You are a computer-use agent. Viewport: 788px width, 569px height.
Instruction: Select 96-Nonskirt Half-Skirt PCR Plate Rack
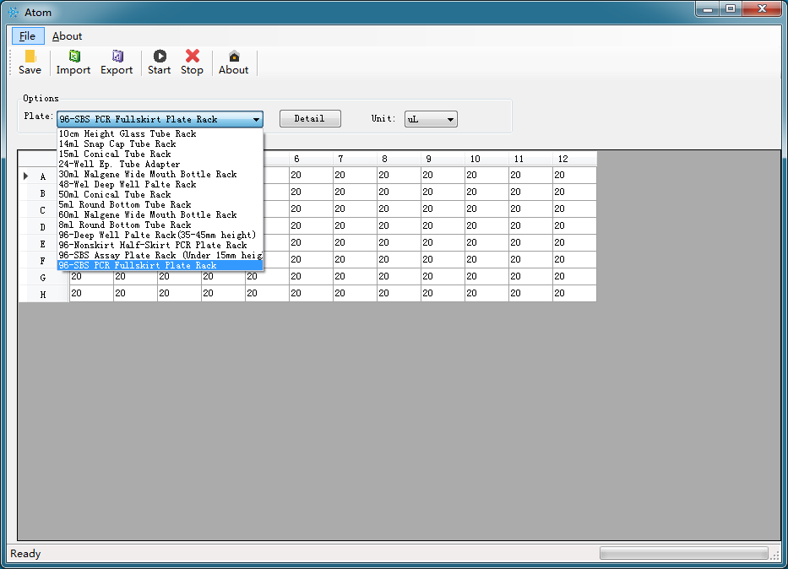coord(153,246)
